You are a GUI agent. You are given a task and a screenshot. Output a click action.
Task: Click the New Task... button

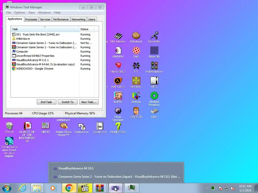tap(89, 102)
